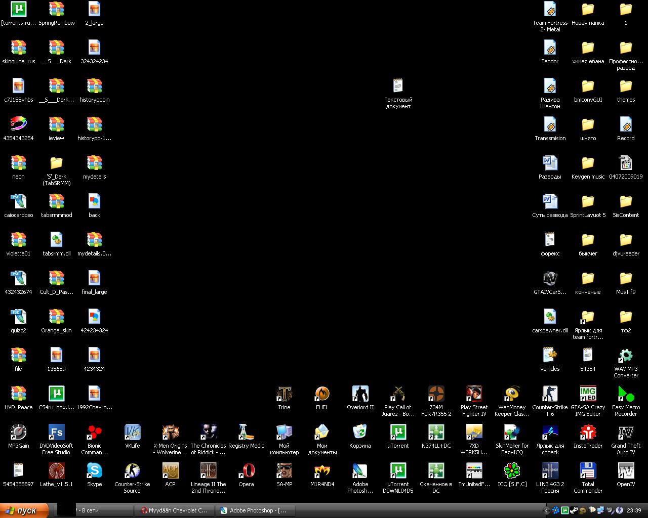Viewport: 648px width, 518px height.
Task: Click the InstaTrader shortcut icon
Action: [x=588, y=432]
